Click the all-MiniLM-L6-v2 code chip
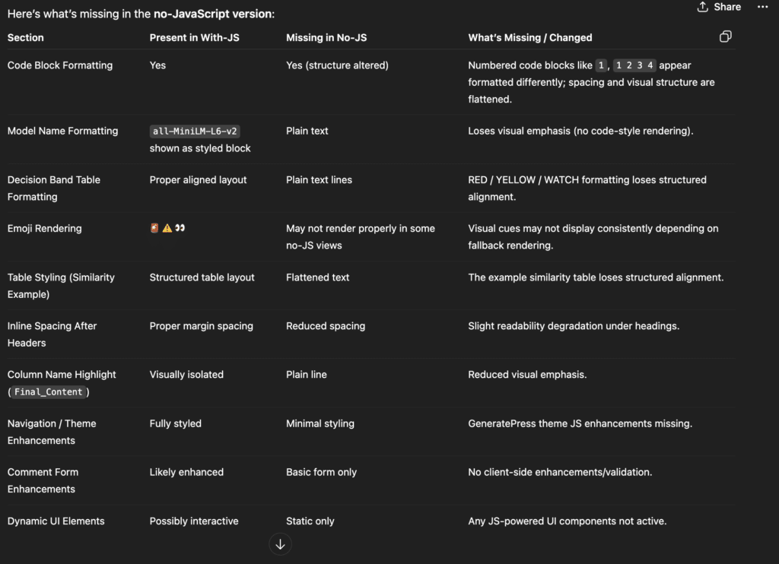The width and height of the screenshot is (779, 564). [195, 131]
